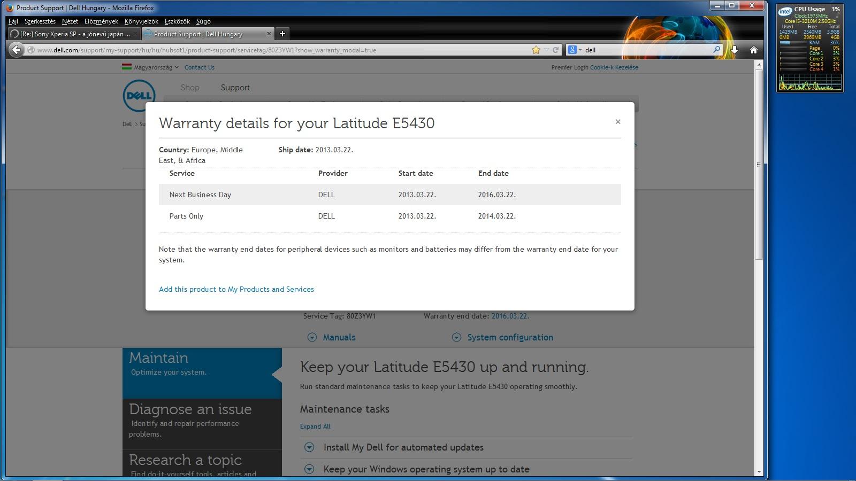Expand System configuration section
856x481 pixels.
click(502, 337)
